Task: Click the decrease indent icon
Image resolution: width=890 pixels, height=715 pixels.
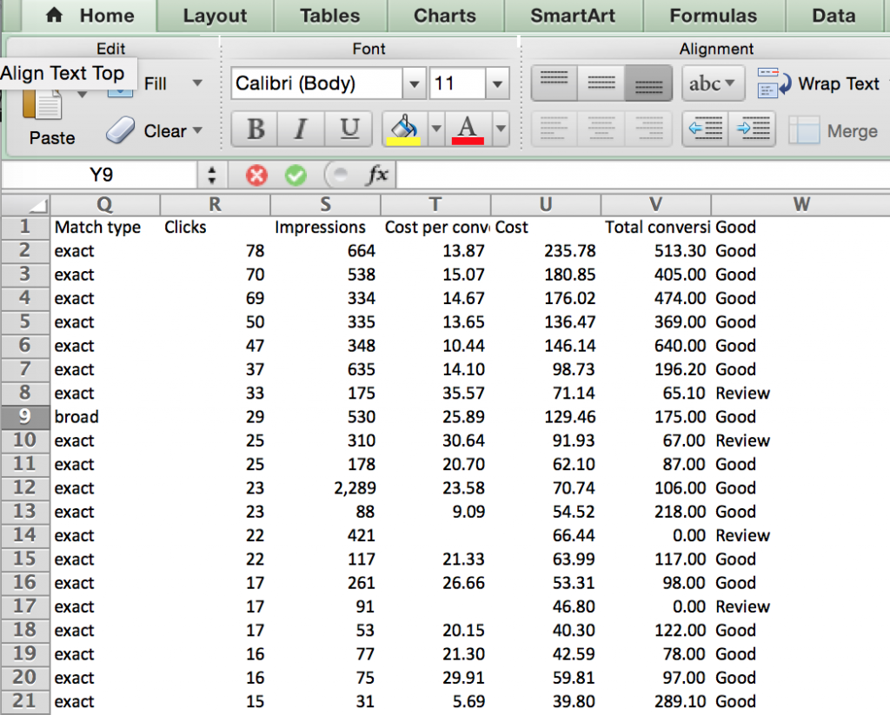Action: click(706, 129)
